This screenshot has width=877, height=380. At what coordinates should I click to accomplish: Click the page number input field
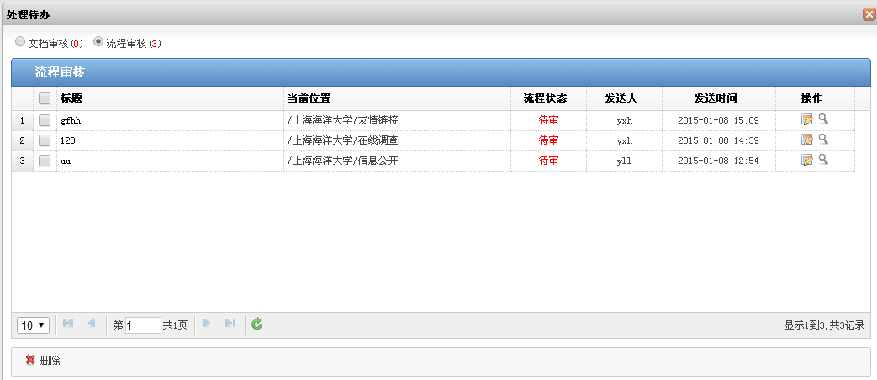[143, 325]
